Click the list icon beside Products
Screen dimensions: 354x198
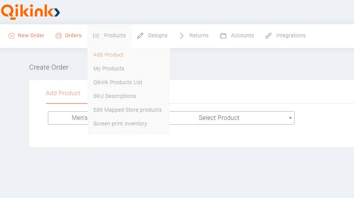tap(96, 36)
